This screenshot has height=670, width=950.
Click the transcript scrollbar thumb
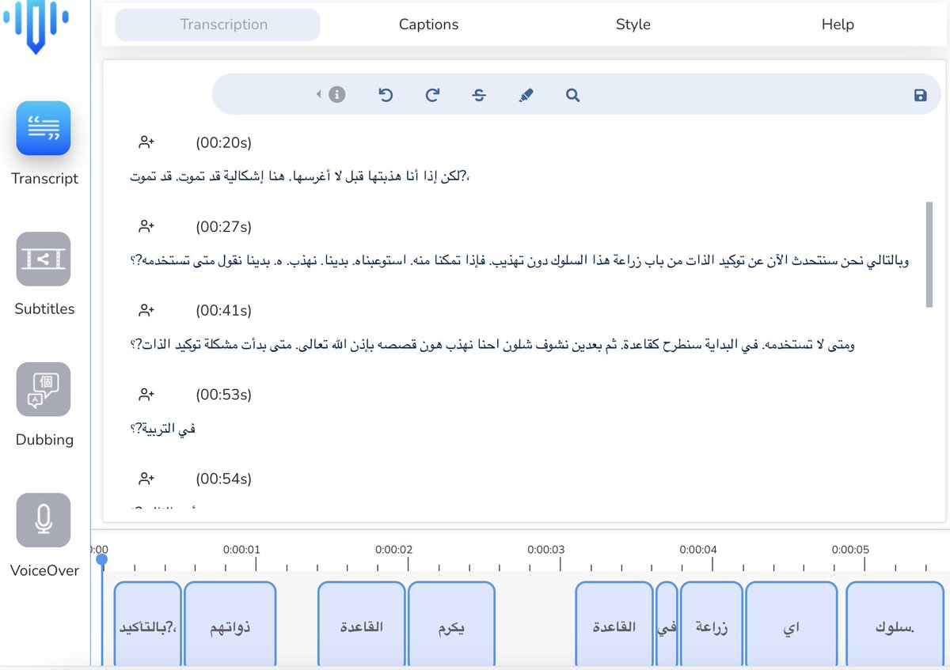point(929,254)
